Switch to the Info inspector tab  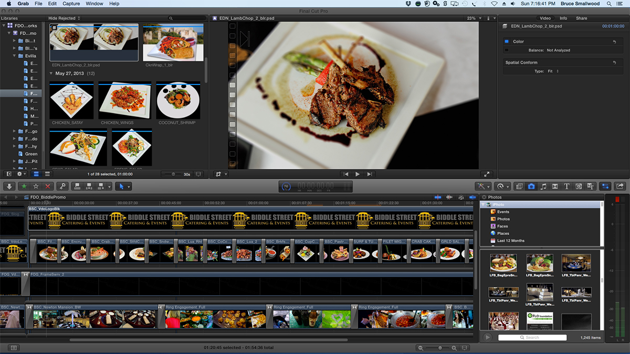point(563,18)
